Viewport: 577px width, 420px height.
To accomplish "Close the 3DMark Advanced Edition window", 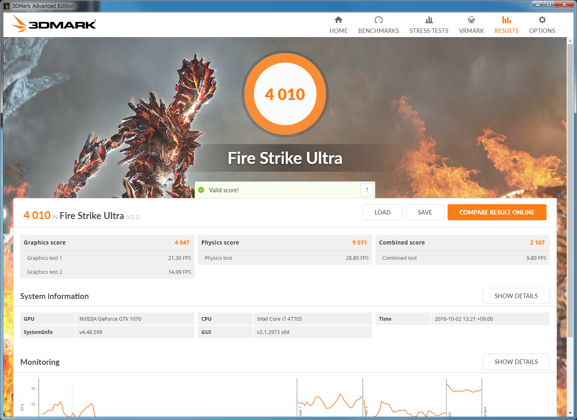I will (564, 5).
